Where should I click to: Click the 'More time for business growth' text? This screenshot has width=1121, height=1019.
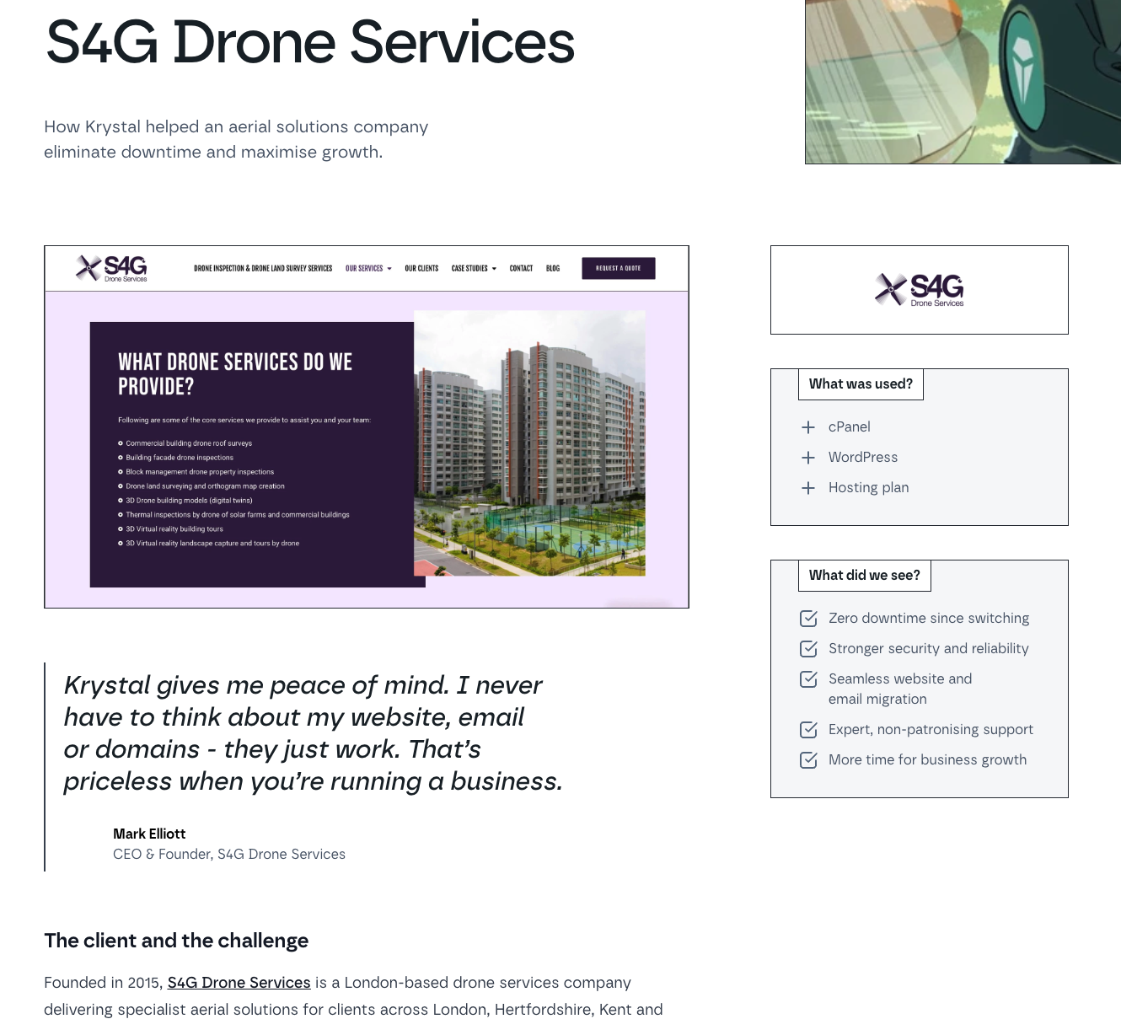pyautogui.click(x=927, y=760)
